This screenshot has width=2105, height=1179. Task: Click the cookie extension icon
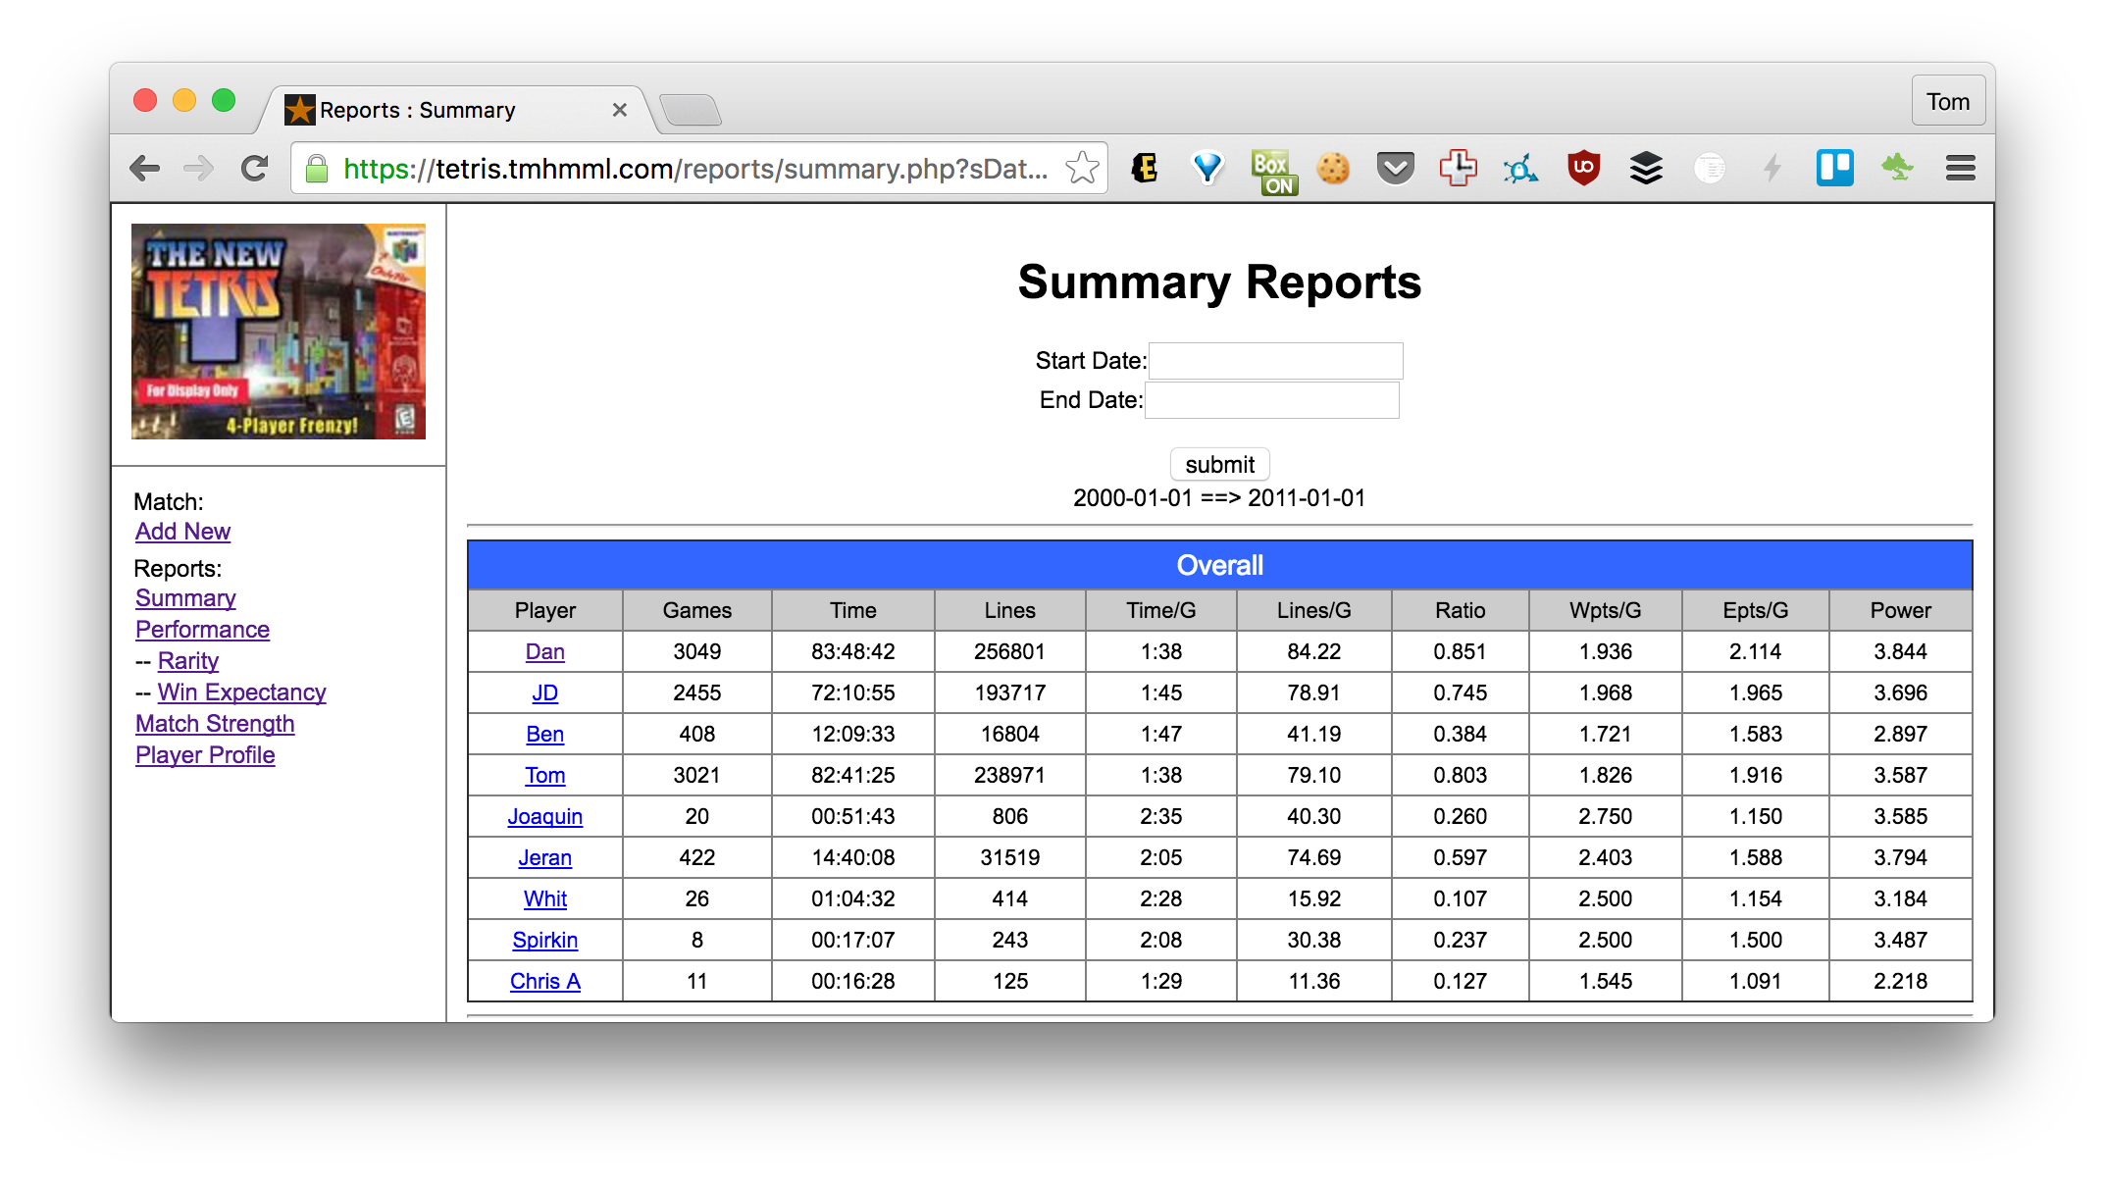pyautogui.click(x=1333, y=169)
